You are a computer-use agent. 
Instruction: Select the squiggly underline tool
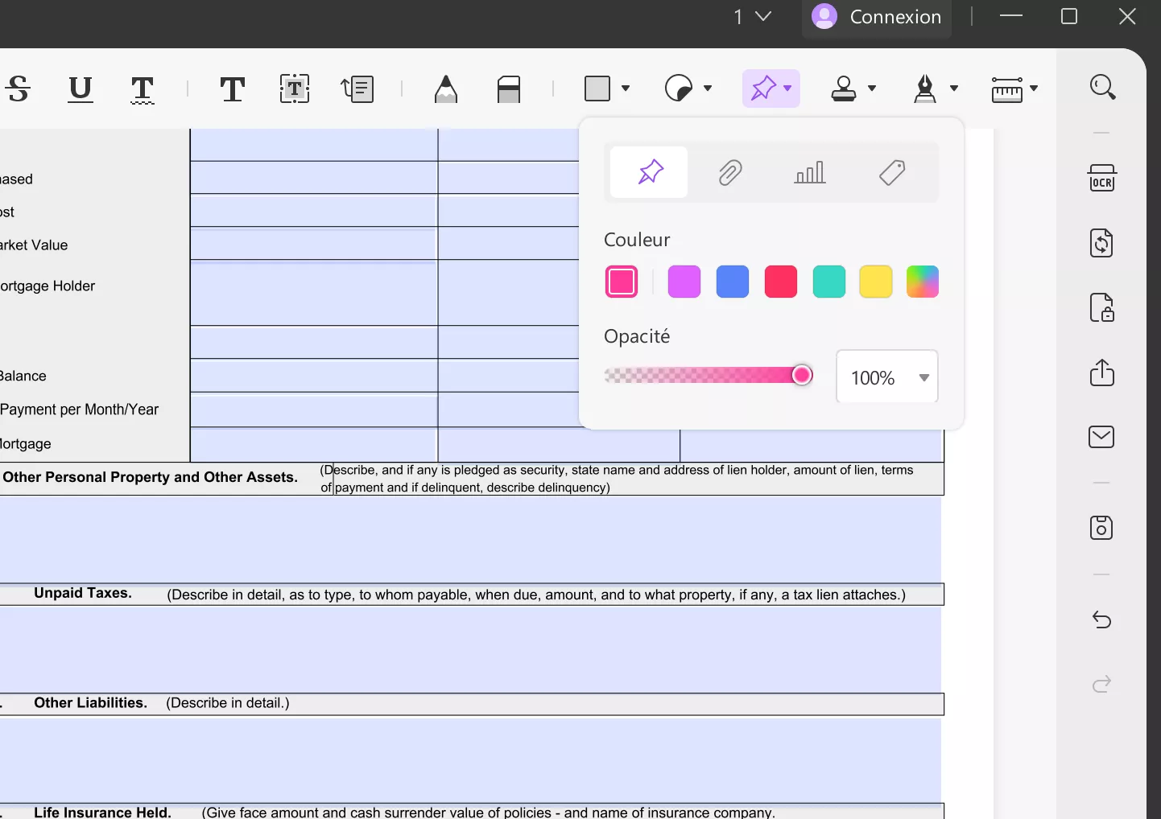(x=143, y=89)
